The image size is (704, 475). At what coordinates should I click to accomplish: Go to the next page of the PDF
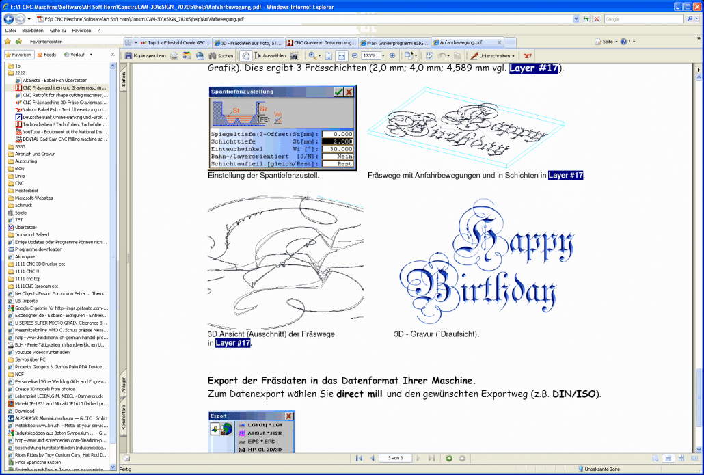[418, 459]
